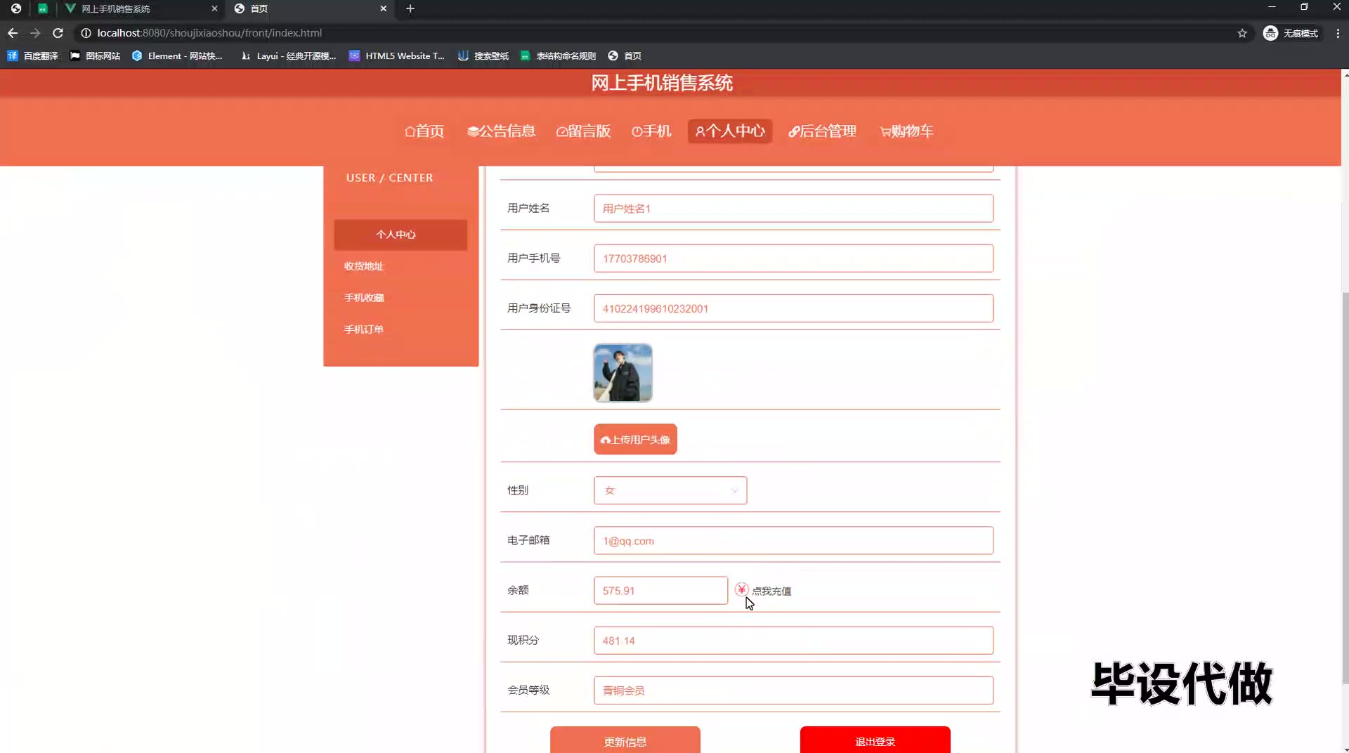Close the 首页 tab

click(383, 8)
